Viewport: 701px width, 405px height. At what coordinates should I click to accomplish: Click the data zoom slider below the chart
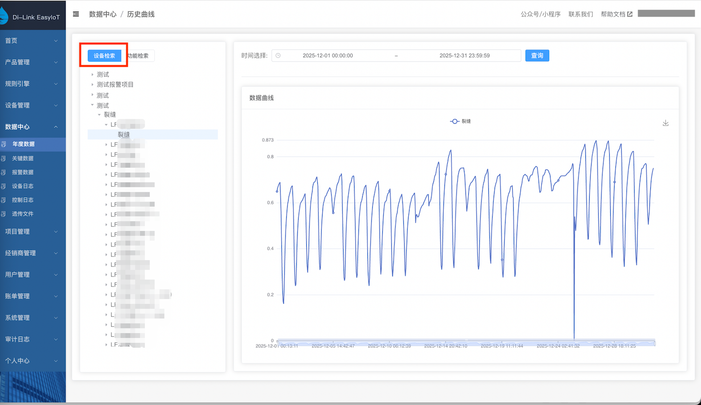(x=466, y=342)
